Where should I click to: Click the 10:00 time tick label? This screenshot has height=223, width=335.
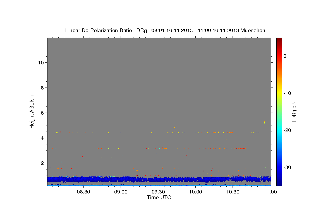(195, 192)
